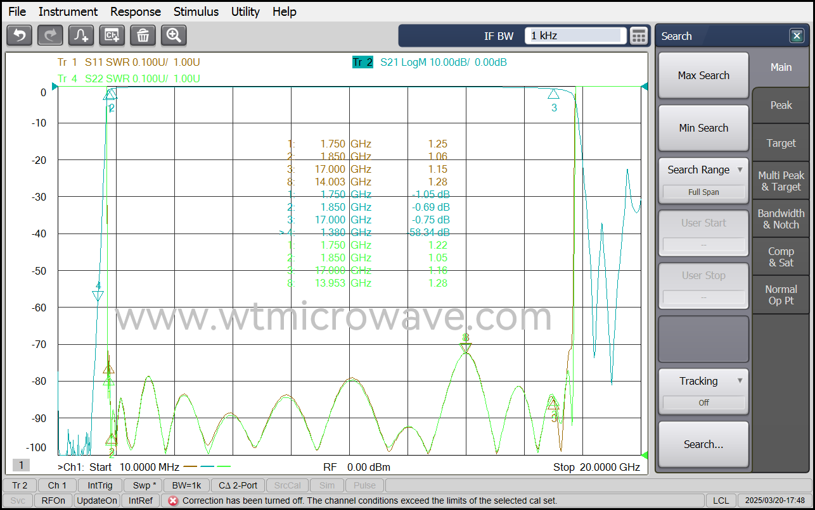Open the IntTrig trigger selector
Viewport: 815px width, 510px height.
101,485
